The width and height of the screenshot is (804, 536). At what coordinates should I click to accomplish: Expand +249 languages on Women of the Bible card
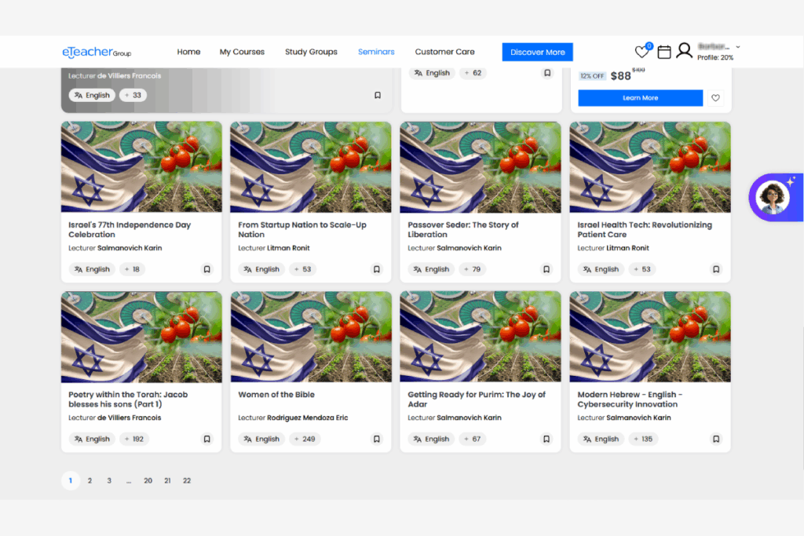(x=305, y=439)
